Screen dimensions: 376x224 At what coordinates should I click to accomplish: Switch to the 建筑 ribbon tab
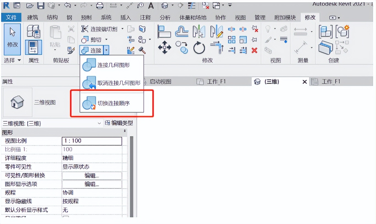point(32,18)
